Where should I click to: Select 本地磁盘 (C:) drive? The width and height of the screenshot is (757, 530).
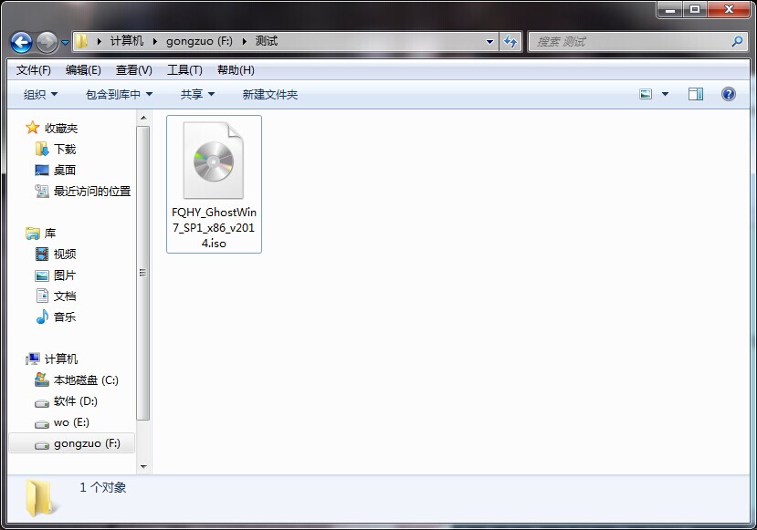pos(85,379)
